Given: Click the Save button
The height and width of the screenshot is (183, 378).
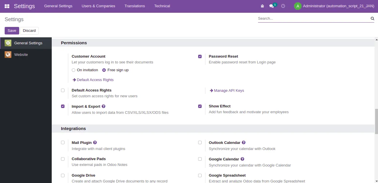Looking at the screenshot, I should (x=12, y=31).
